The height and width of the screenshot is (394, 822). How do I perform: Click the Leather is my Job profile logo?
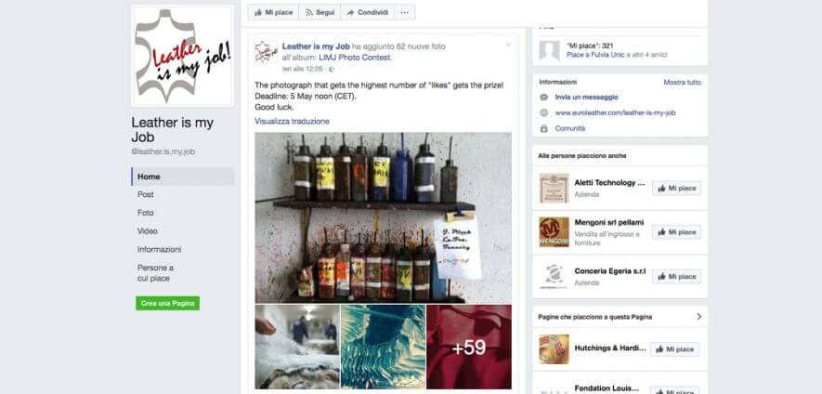pos(182,56)
